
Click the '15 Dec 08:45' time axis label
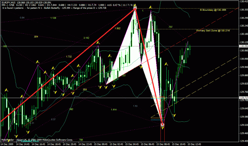(163, 144)
